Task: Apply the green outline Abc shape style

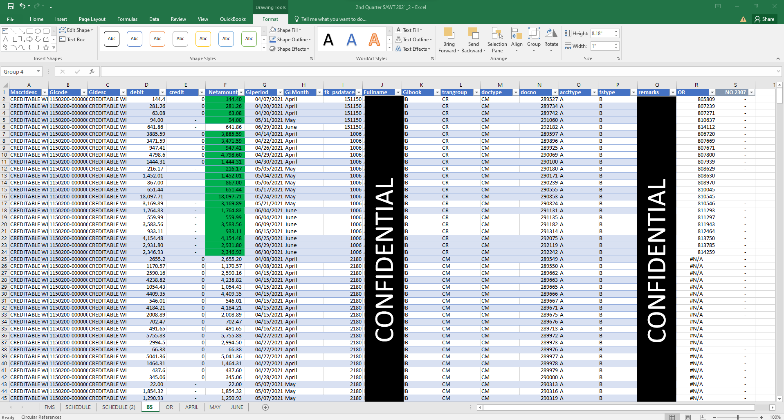Action: click(249, 39)
